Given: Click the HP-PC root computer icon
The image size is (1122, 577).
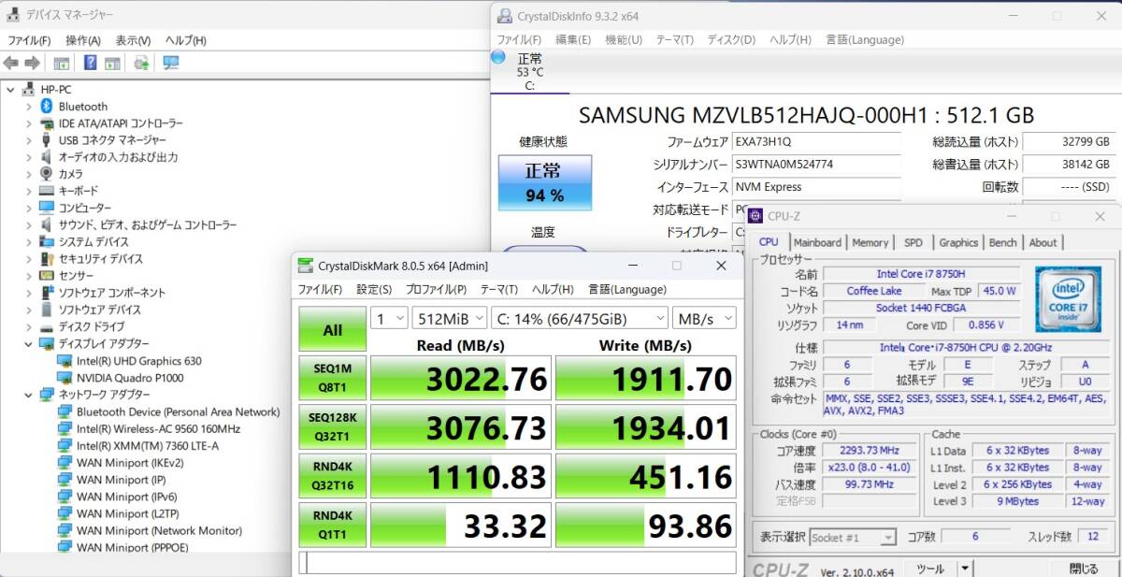Looking at the screenshot, I should tap(29, 90).
